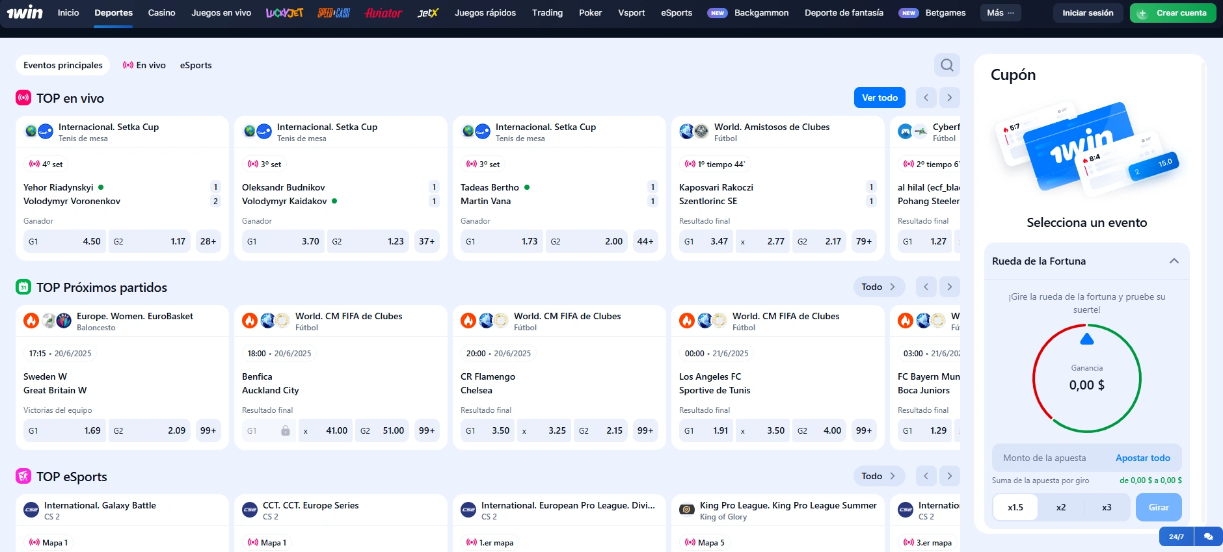Select G2 odd 2.00 for Martin Vana
1223x552 pixels.
click(587, 241)
